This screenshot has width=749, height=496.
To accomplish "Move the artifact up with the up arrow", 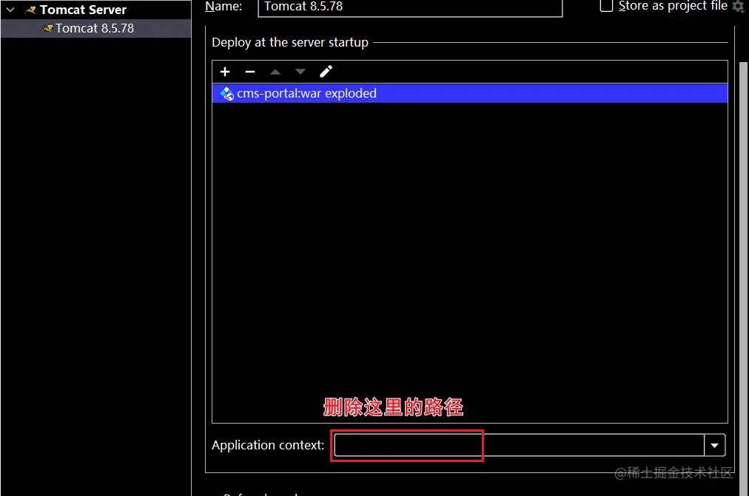I will [x=275, y=72].
